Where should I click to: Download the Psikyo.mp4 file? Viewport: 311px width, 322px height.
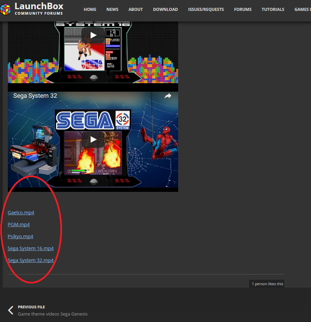pyautogui.click(x=20, y=236)
